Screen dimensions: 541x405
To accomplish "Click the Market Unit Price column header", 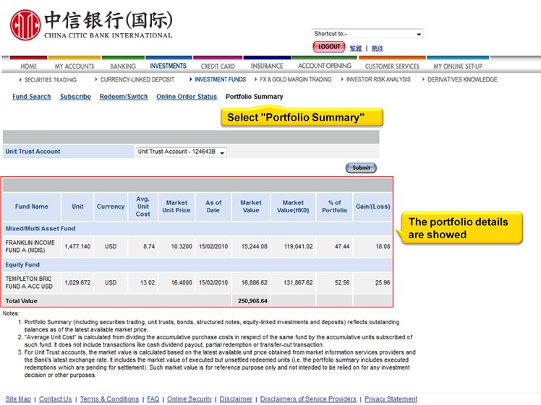I will (176, 206).
